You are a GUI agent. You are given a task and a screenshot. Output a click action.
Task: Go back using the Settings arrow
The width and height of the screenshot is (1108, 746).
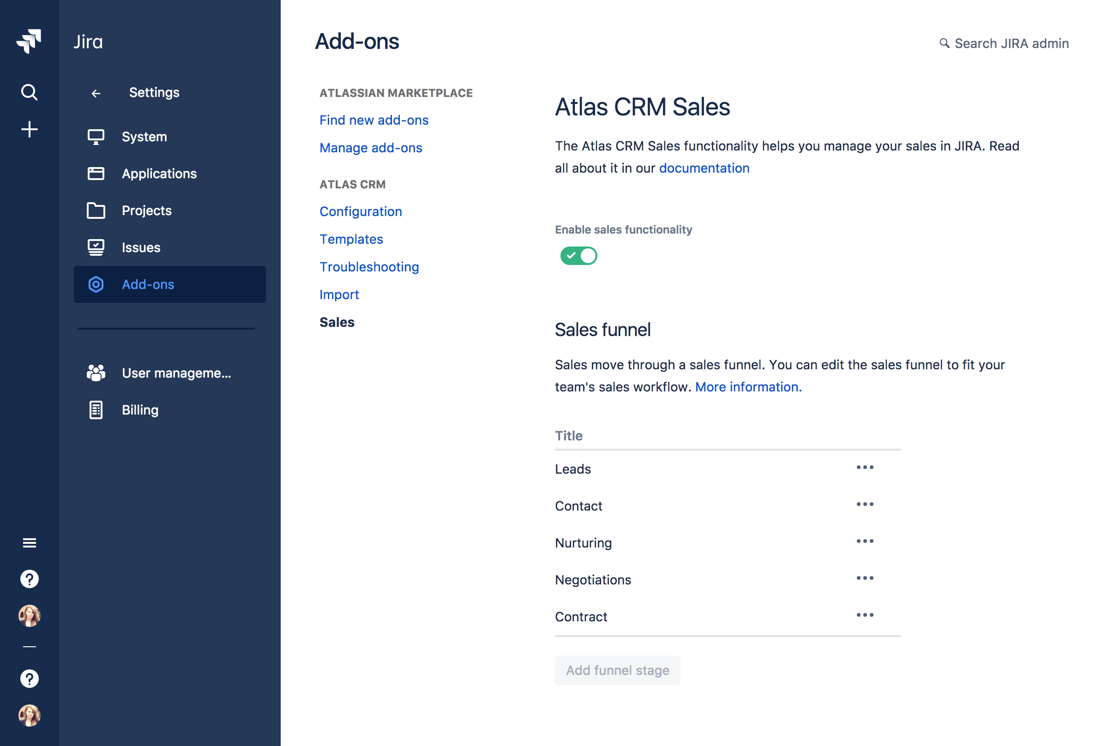click(x=96, y=93)
